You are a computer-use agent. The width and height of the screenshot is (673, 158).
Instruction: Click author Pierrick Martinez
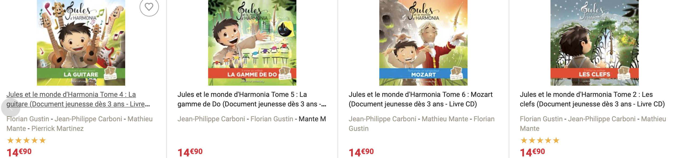[58, 128]
